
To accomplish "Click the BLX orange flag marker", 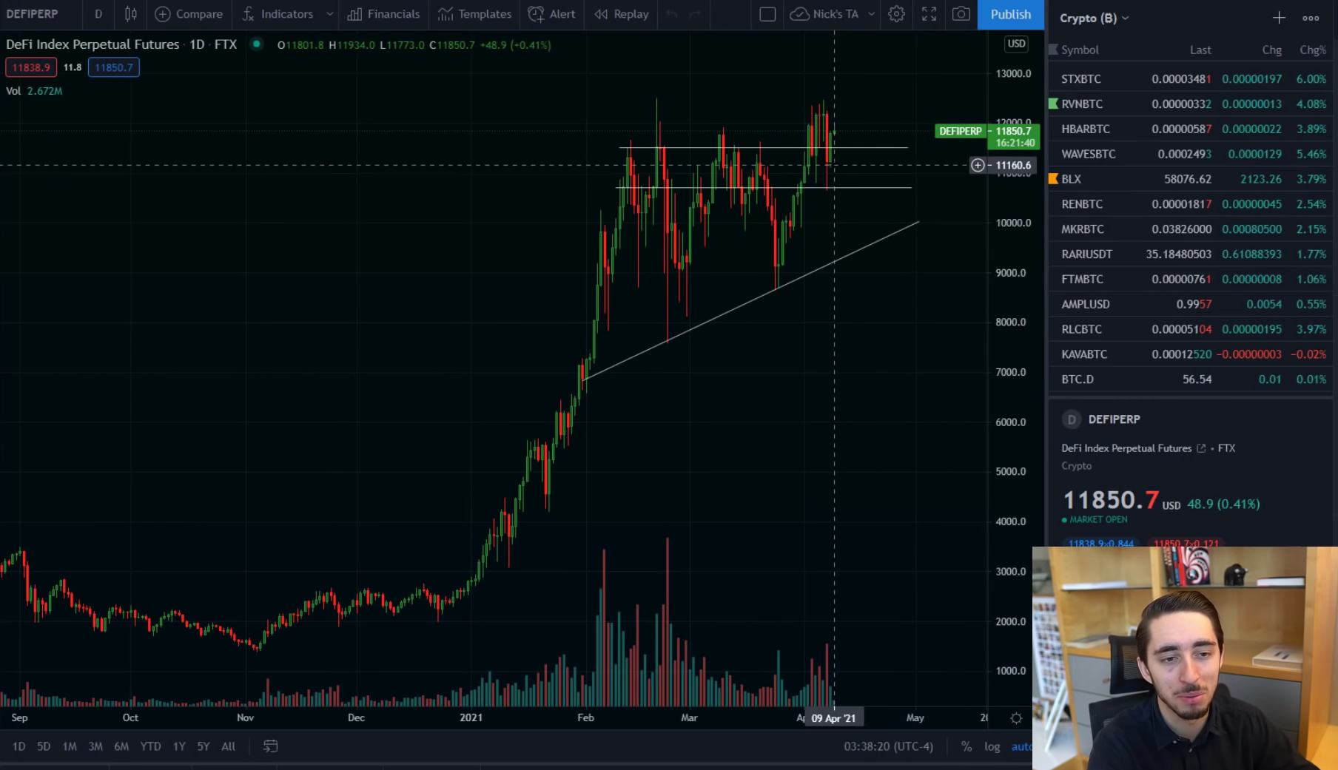I will 1053,178.
